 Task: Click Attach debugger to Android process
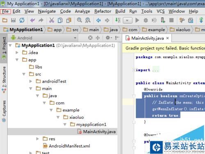pos(163,20)
